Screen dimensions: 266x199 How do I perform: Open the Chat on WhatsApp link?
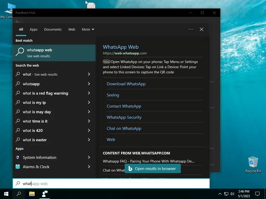pyautogui.click(x=124, y=129)
